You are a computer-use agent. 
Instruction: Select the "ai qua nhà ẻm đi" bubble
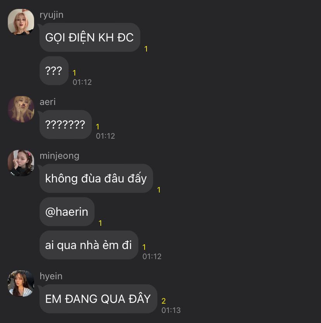[x=89, y=245]
